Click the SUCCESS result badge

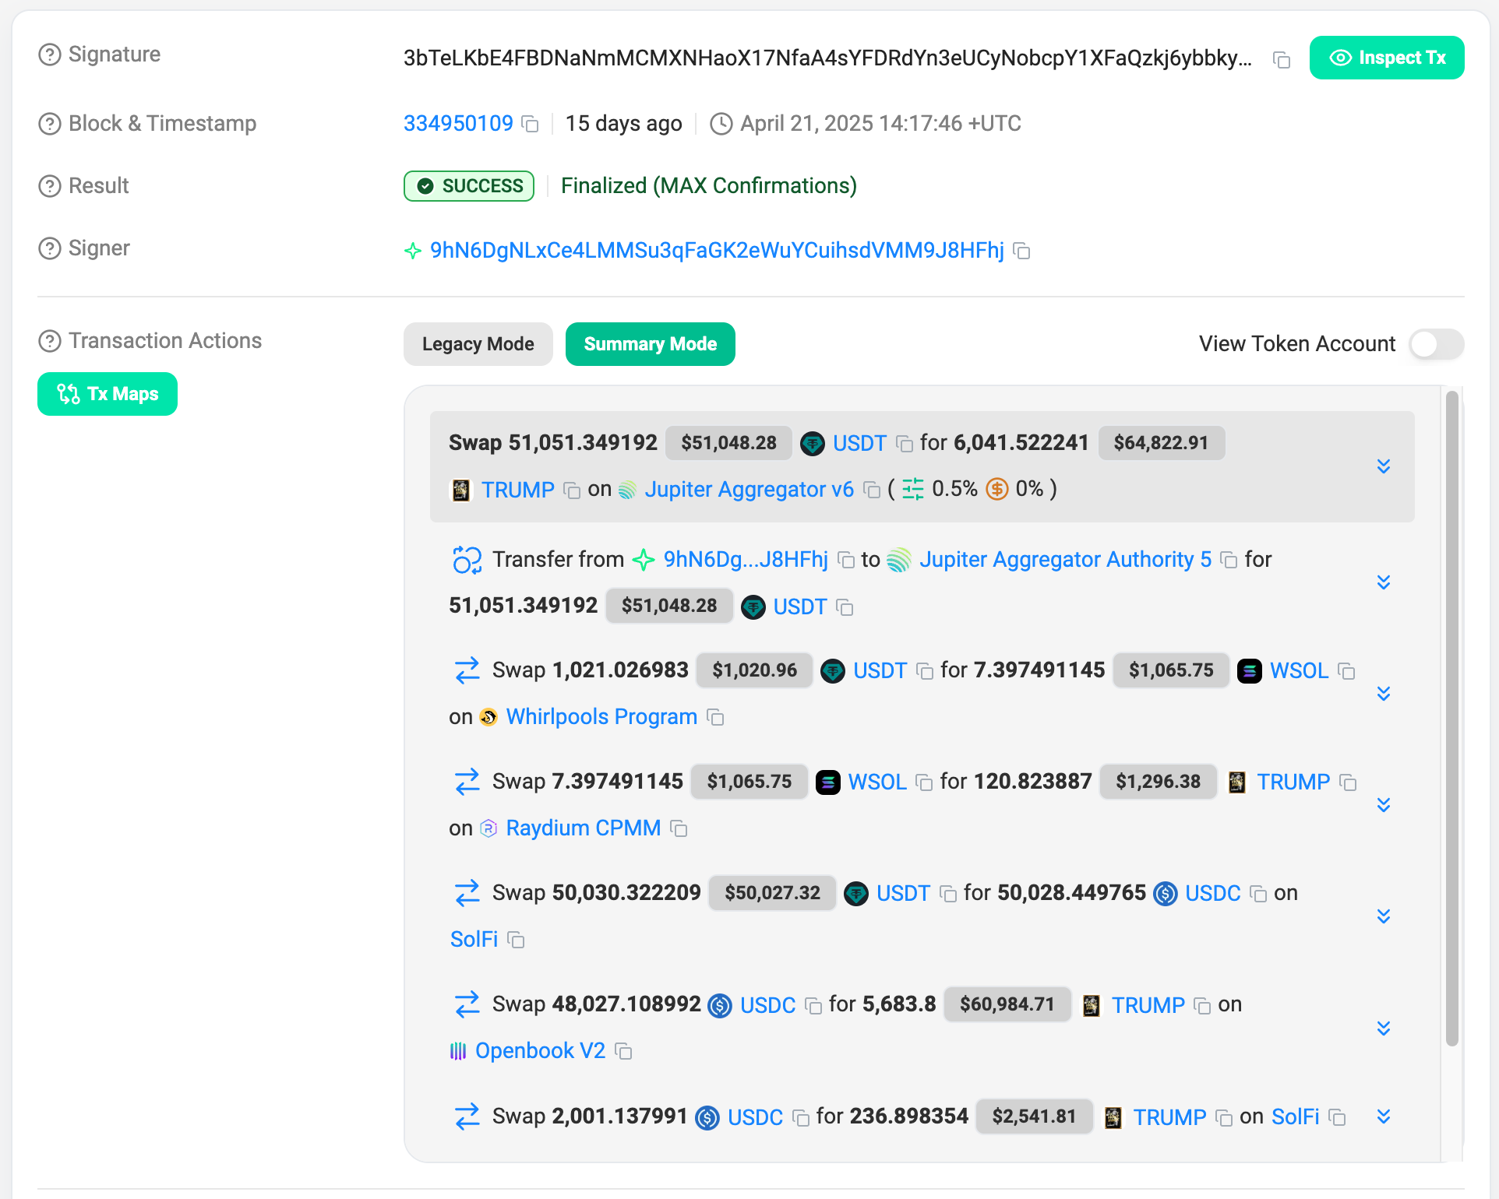(469, 186)
